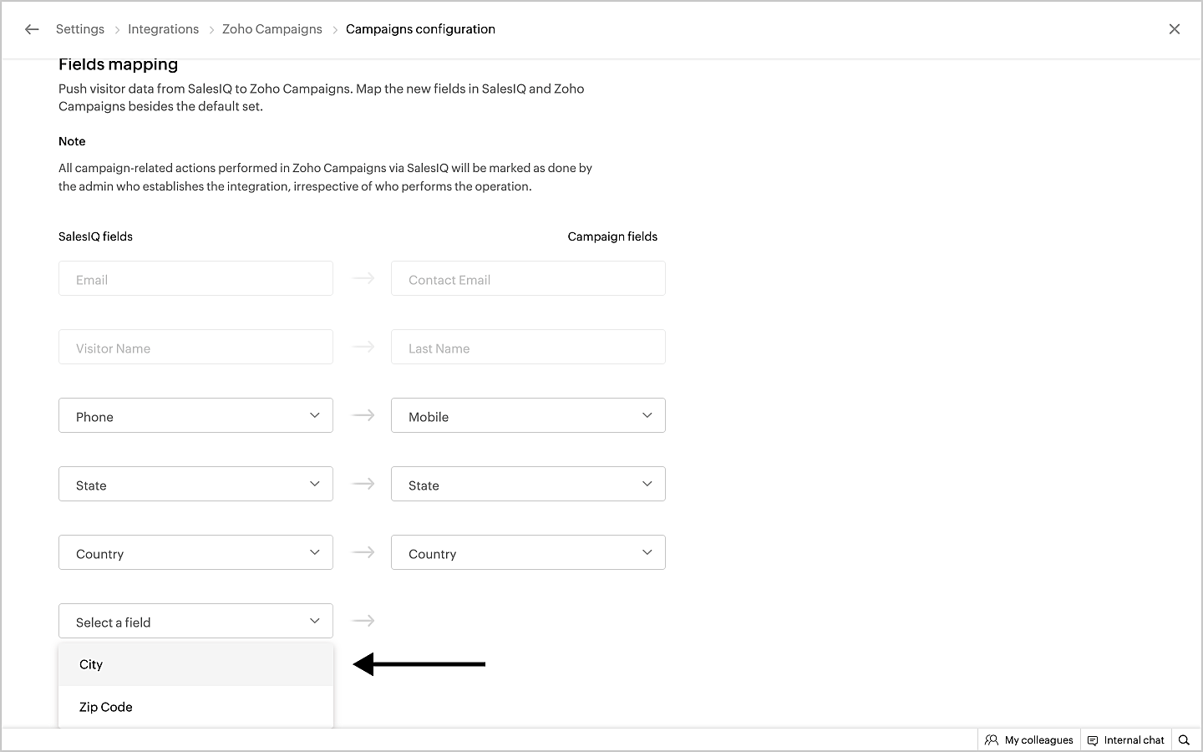
Task: Click the My colleagues icon
Action: (x=992, y=740)
